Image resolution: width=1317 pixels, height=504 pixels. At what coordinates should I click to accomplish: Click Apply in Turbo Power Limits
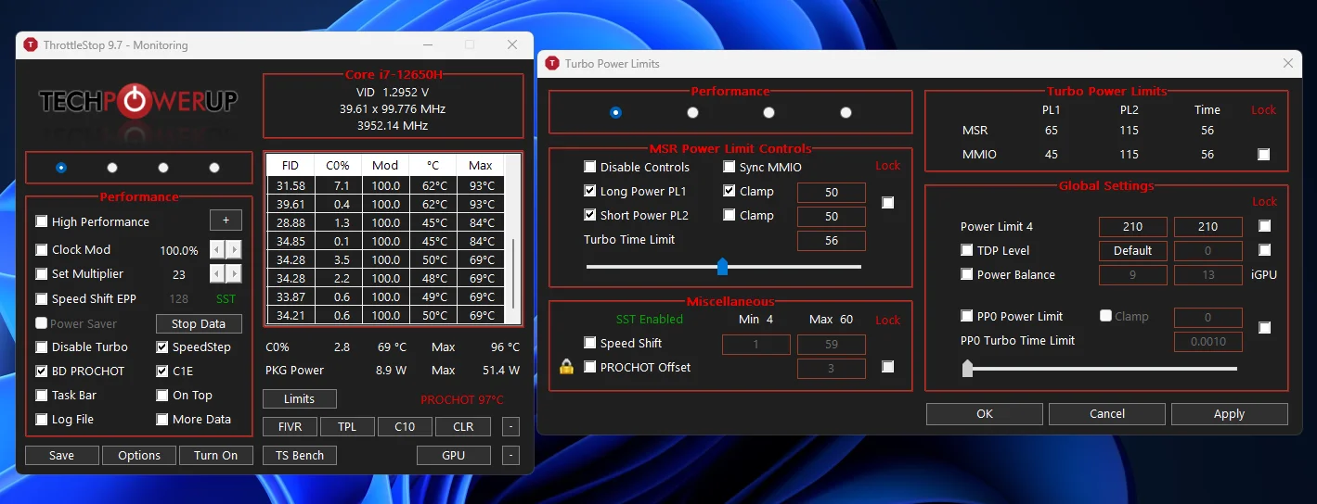click(x=1229, y=413)
